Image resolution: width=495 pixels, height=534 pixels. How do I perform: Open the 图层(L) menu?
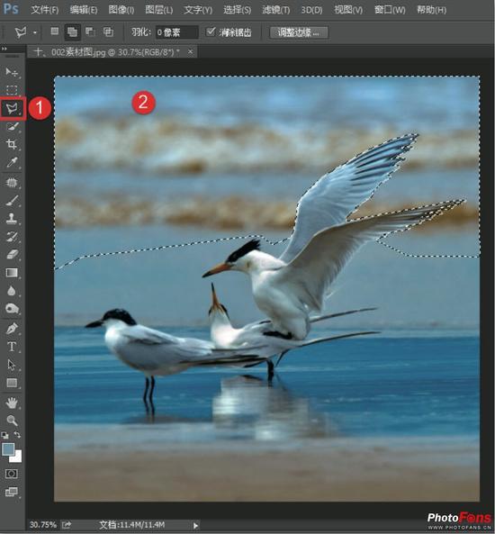coord(159,10)
